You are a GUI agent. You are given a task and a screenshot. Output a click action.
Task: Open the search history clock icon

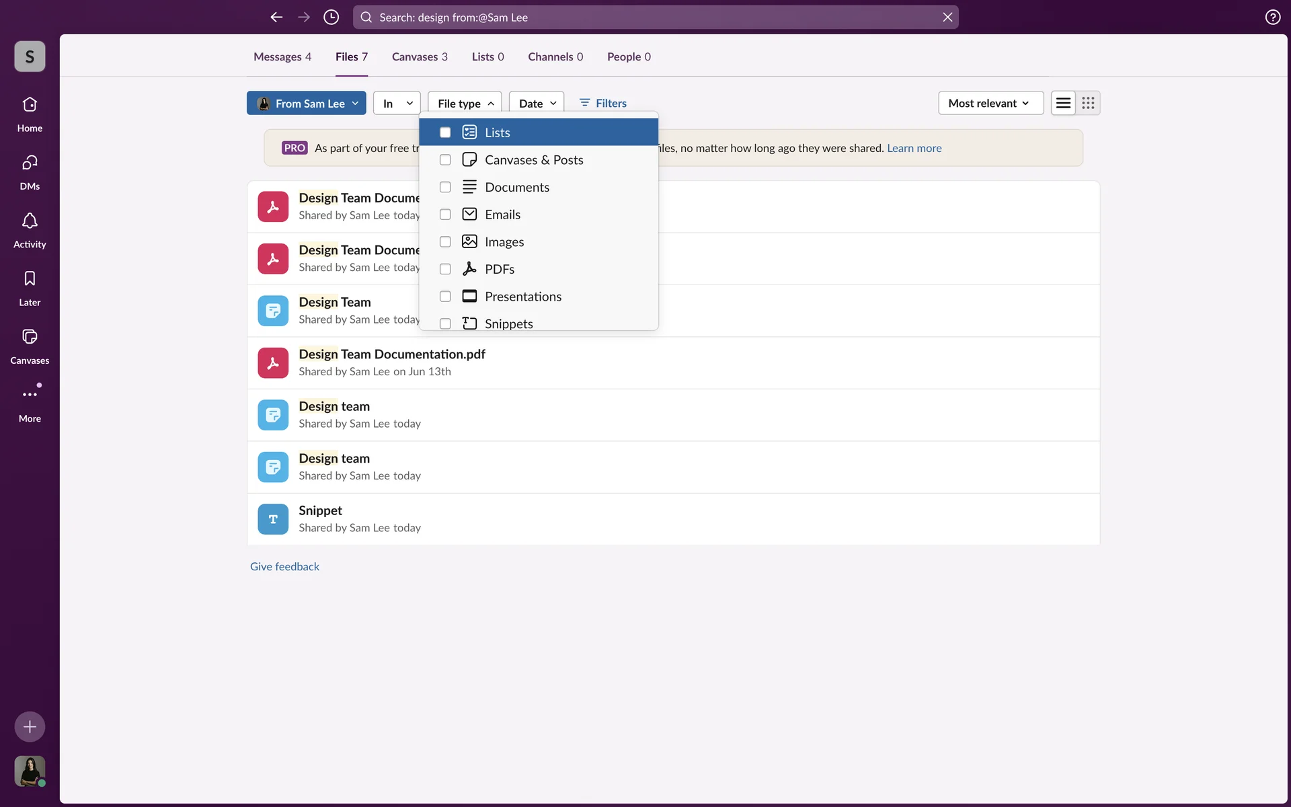tap(331, 17)
